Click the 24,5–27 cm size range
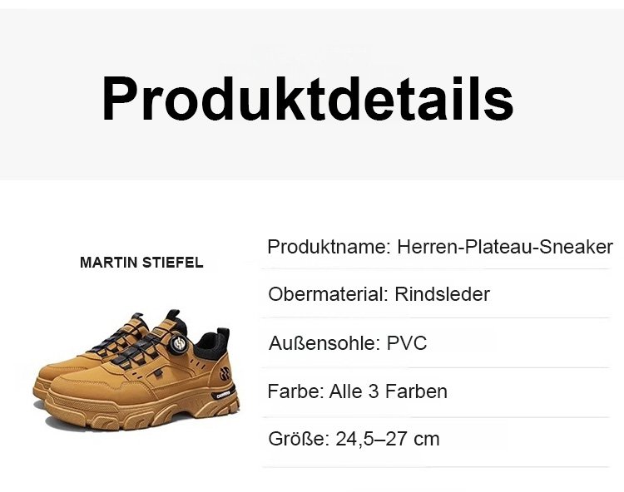624x492 pixels. click(388, 439)
